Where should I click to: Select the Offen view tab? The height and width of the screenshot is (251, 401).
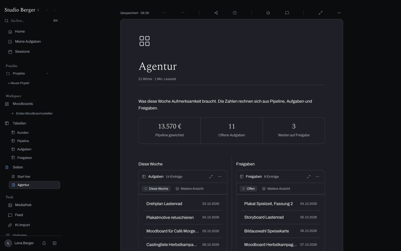click(x=248, y=189)
